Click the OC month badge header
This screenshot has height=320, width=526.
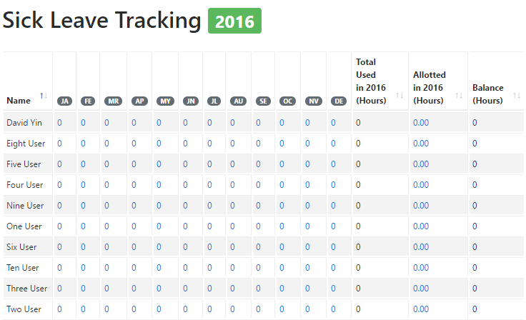point(287,101)
